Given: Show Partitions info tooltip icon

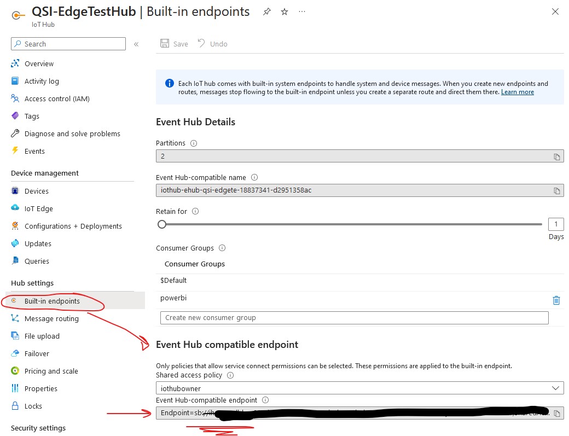Looking at the screenshot, I should coord(194,143).
